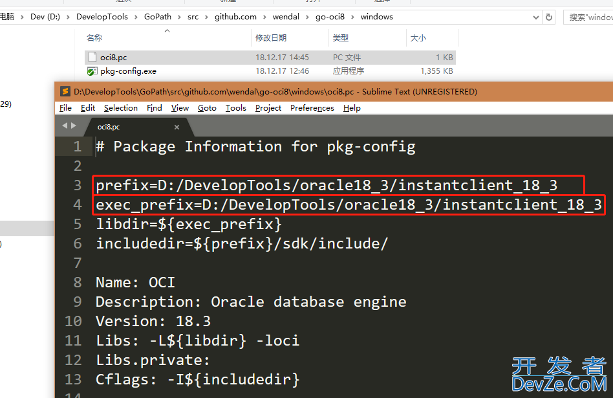Navigate to wendal in breadcrumb
Viewport: 613px width, 398px height.
click(286, 17)
